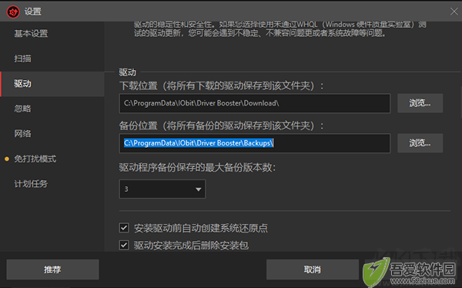Toggle 安装驱动前自动创建系统还原点 checkbox

124,228
